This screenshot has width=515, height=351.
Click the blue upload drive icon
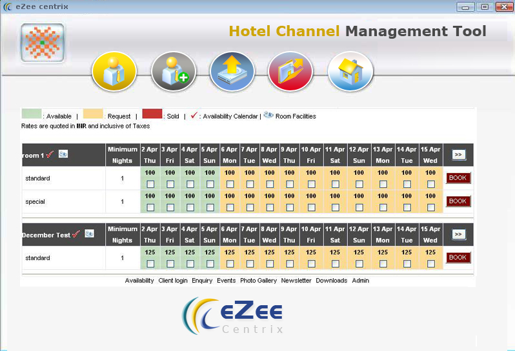click(x=232, y=72)
